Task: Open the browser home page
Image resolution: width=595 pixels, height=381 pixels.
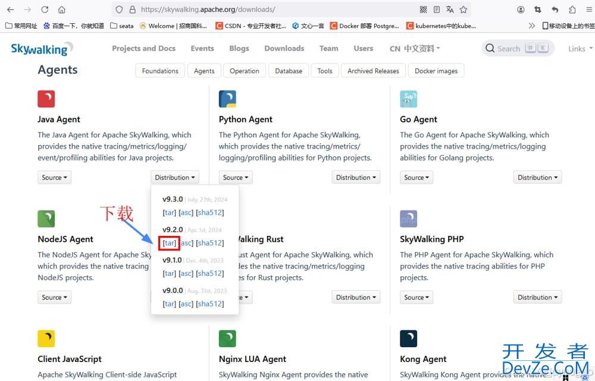Action: 62,10
